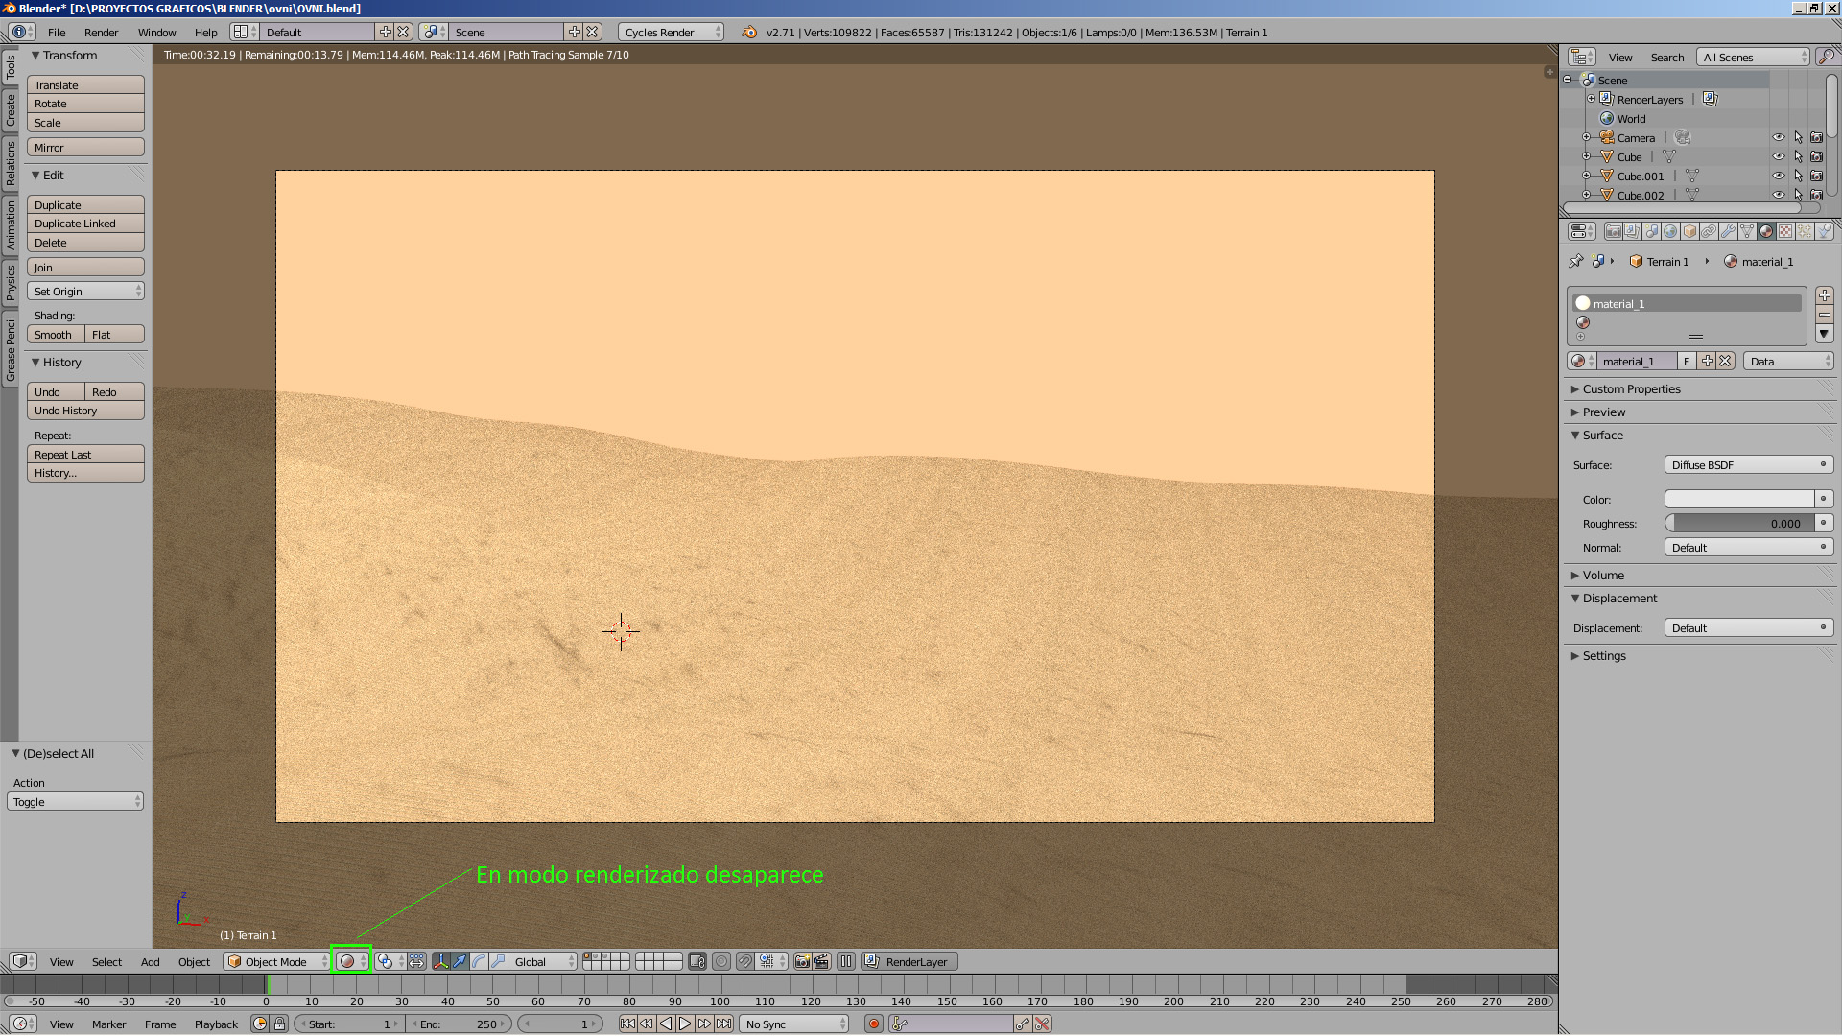Open the World properties tab
Screen dimensions: 1842x1036
point(1670,231)
